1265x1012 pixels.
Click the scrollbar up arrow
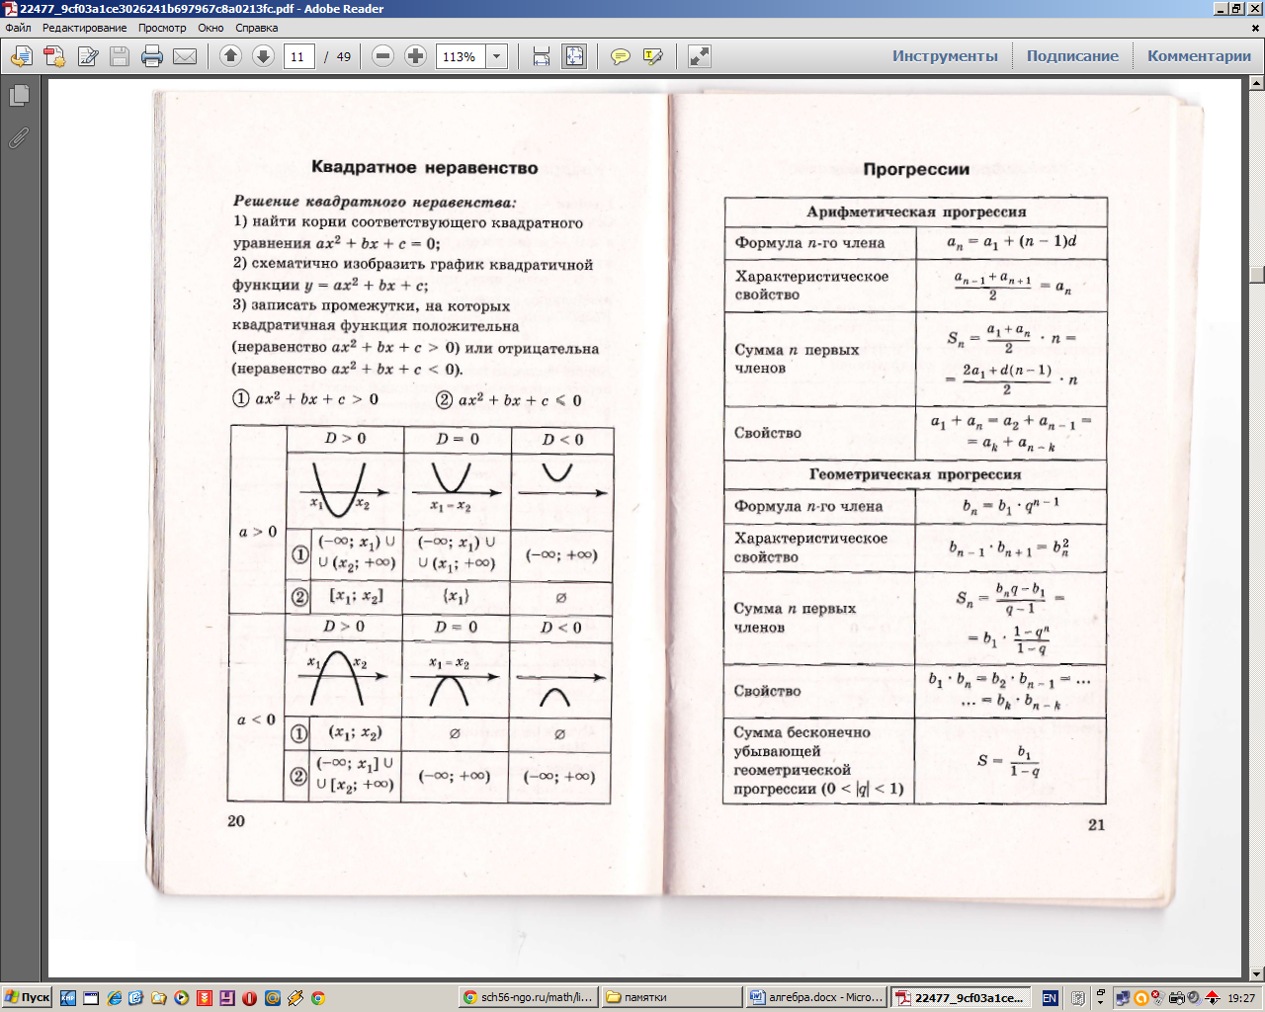1256,85
